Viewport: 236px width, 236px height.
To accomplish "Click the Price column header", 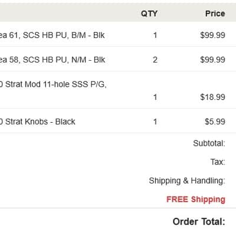I will coord(215,14).
